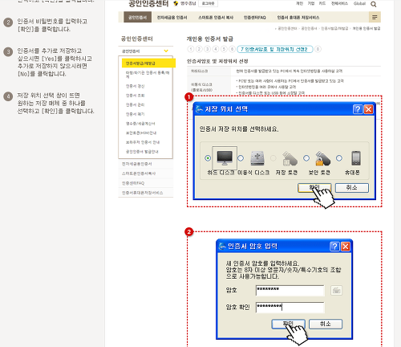Click the 공인인증센터 site title logo
This screenshot has height=347, width=401.
coord(148,3)
